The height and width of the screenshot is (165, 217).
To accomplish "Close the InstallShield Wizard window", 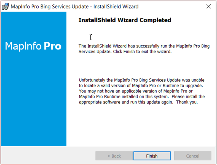I will [x=208, y=6].
